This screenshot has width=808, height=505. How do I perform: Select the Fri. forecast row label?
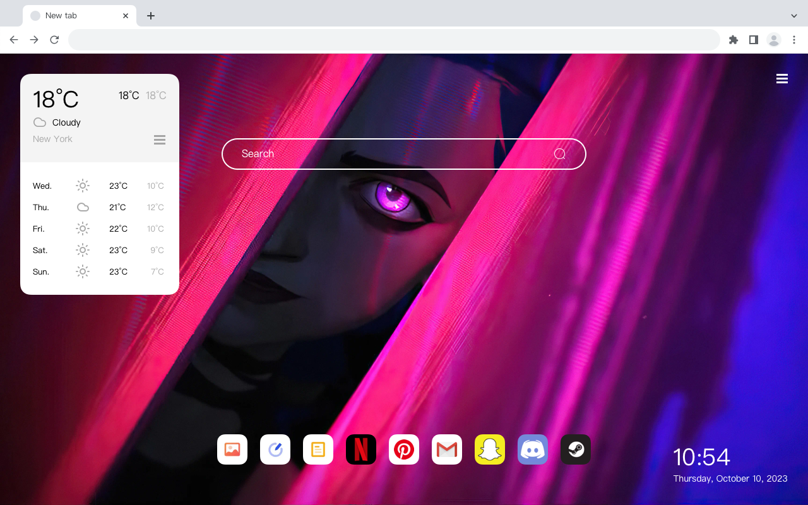(39, 229)
